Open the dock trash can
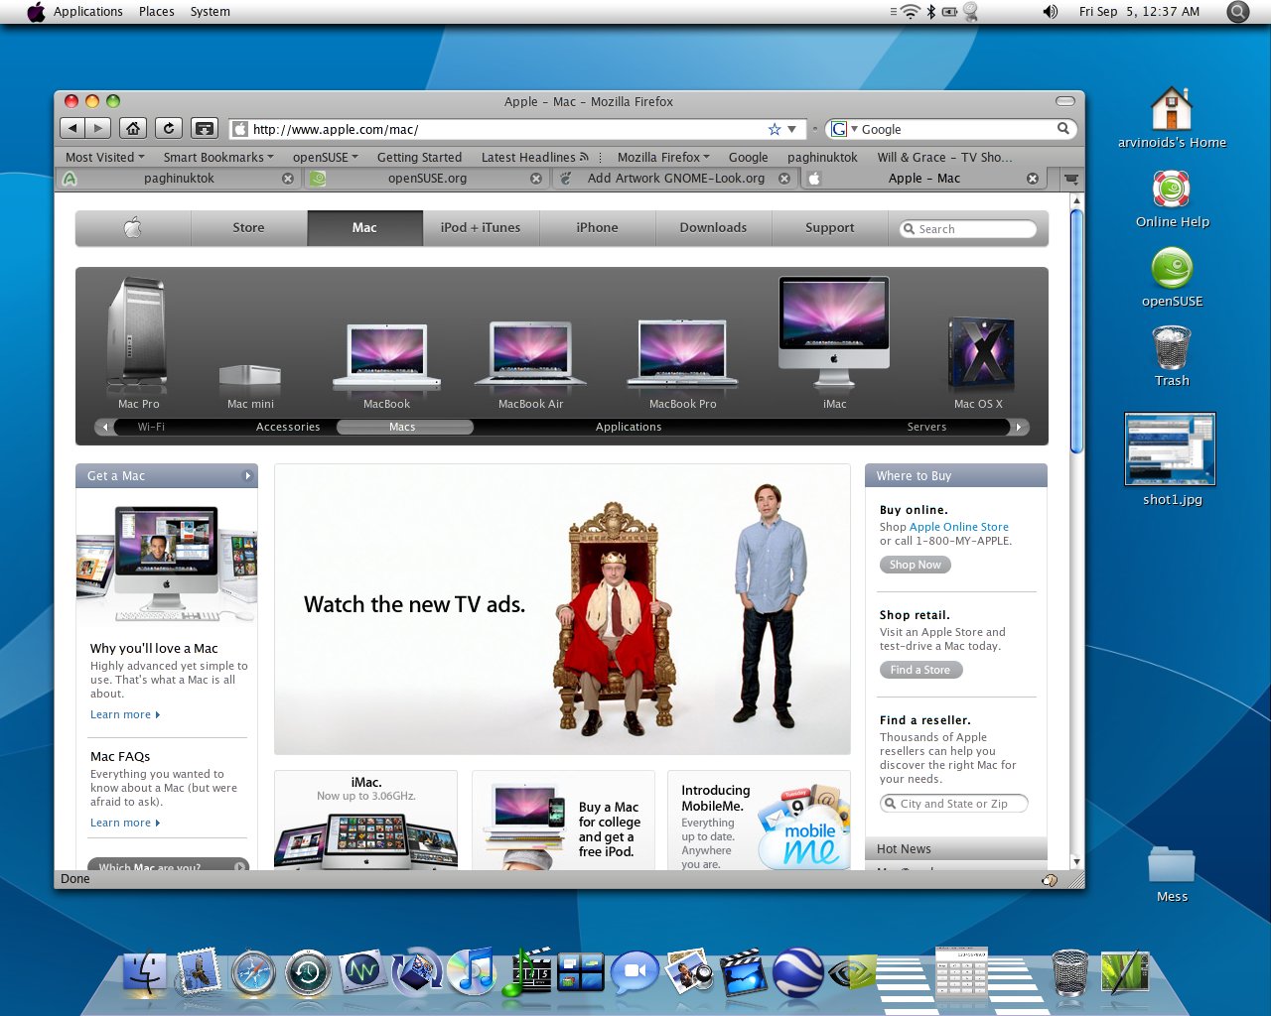 point(1069,972)
